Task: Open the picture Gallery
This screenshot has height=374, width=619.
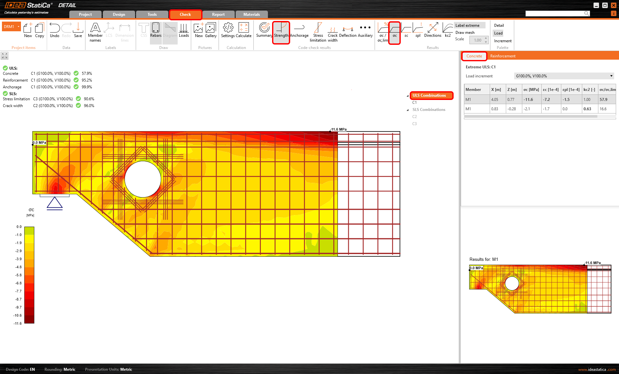Action: pos(211,30)
